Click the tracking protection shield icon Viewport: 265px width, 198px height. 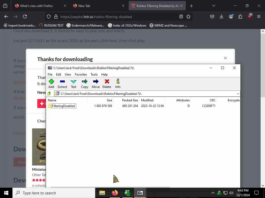(49, 17)
